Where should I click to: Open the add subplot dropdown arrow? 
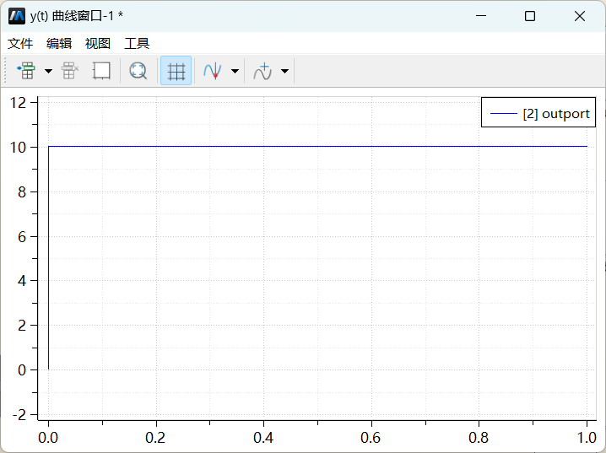coord(48,71)
